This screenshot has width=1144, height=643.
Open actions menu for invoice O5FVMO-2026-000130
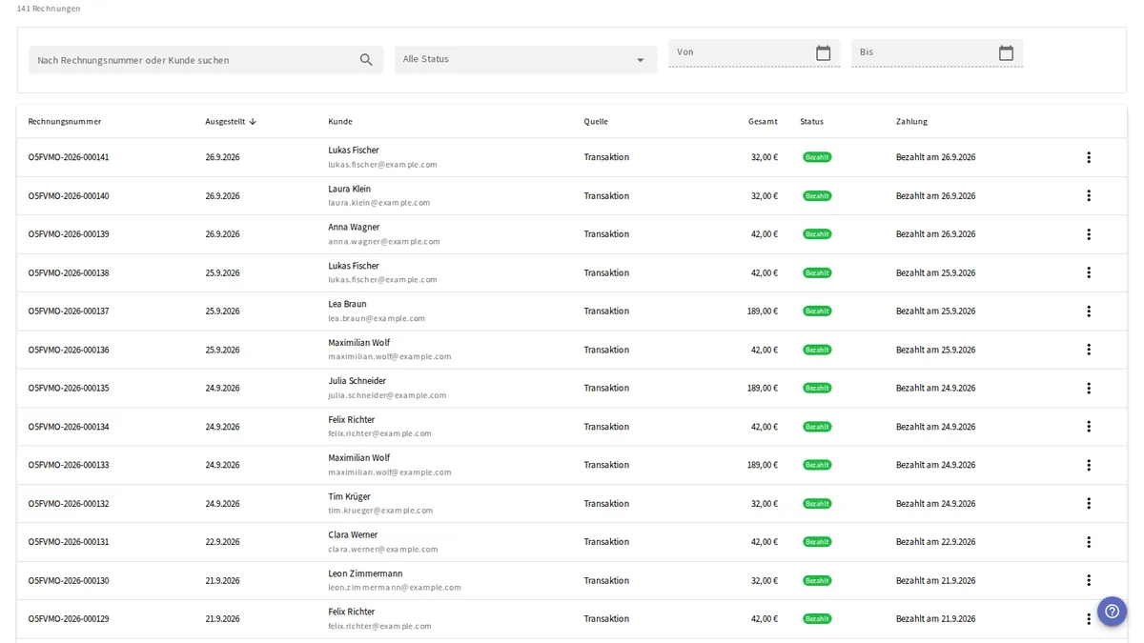(x=1089, y=581)
